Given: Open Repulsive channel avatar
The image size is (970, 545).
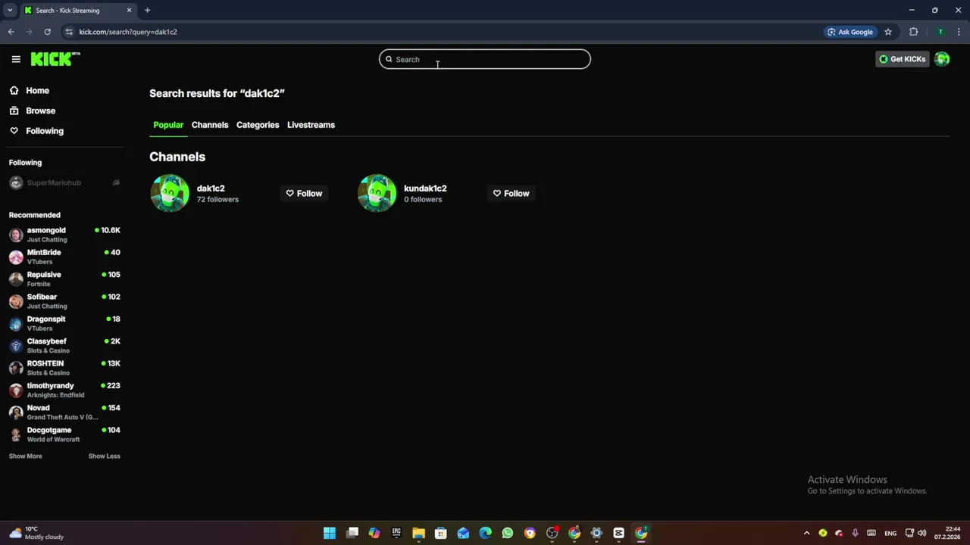Looking at the screenshot, I should [16, 279].
